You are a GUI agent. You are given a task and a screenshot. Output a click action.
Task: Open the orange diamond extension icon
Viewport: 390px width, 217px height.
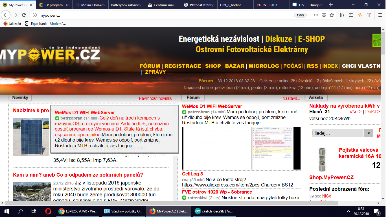(x=360, y=15)
